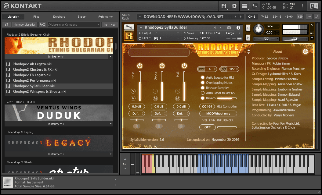Toggle Decca microphone power button
This screenshot has height=195, width=322.
162,66
